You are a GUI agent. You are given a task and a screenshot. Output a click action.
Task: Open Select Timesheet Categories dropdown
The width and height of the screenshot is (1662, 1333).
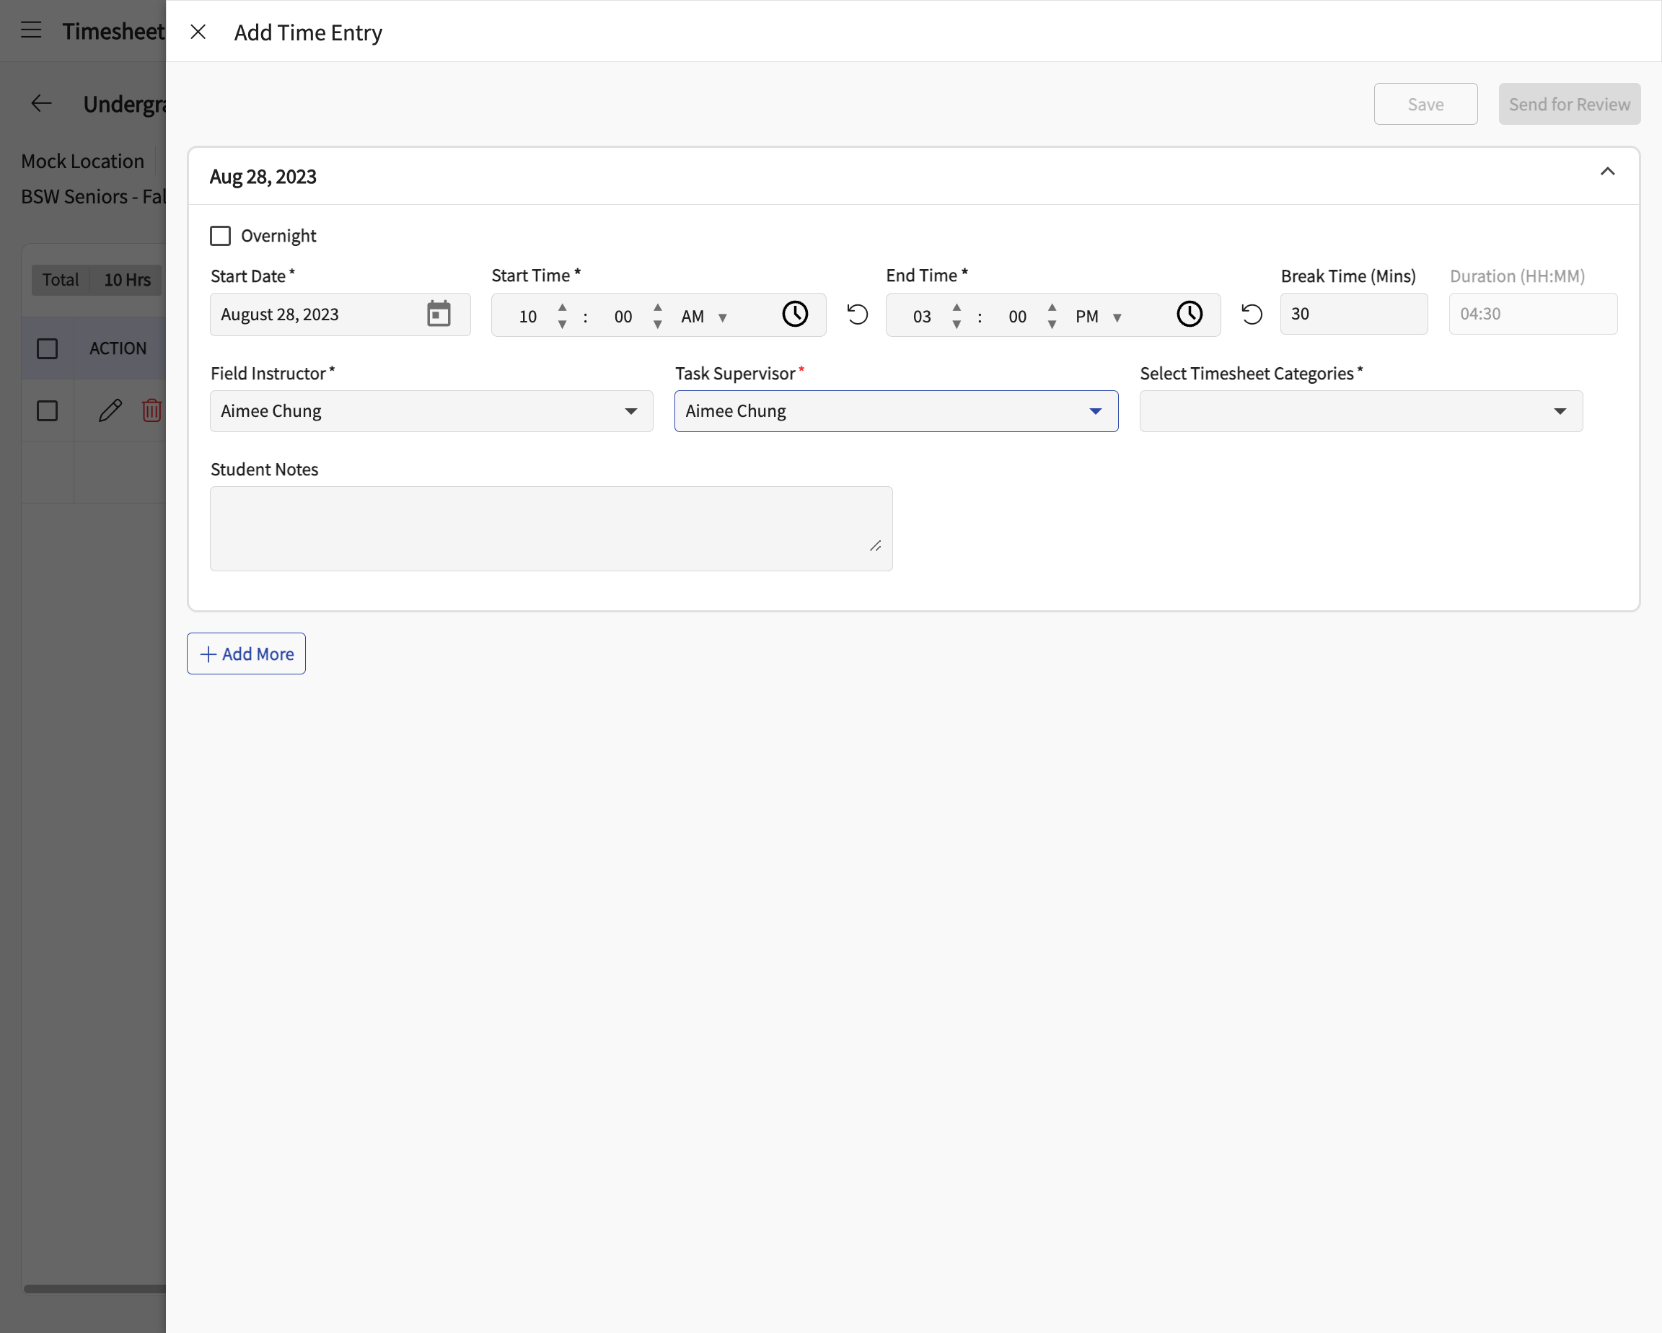point(1361,411)
